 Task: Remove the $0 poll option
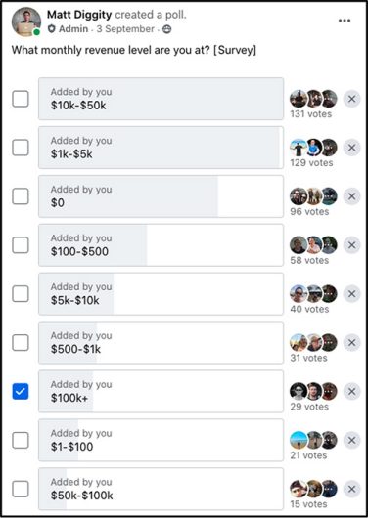(351, 196)
